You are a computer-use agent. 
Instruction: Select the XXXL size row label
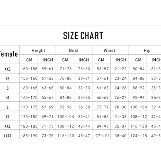pyautogui.click(x=8, y=136)
